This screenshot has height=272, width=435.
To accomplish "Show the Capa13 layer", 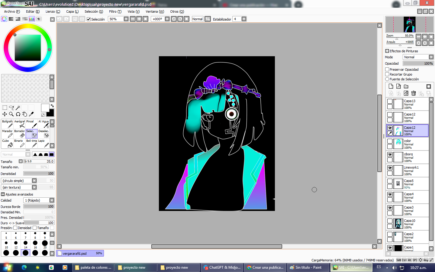I will point(390,101).
